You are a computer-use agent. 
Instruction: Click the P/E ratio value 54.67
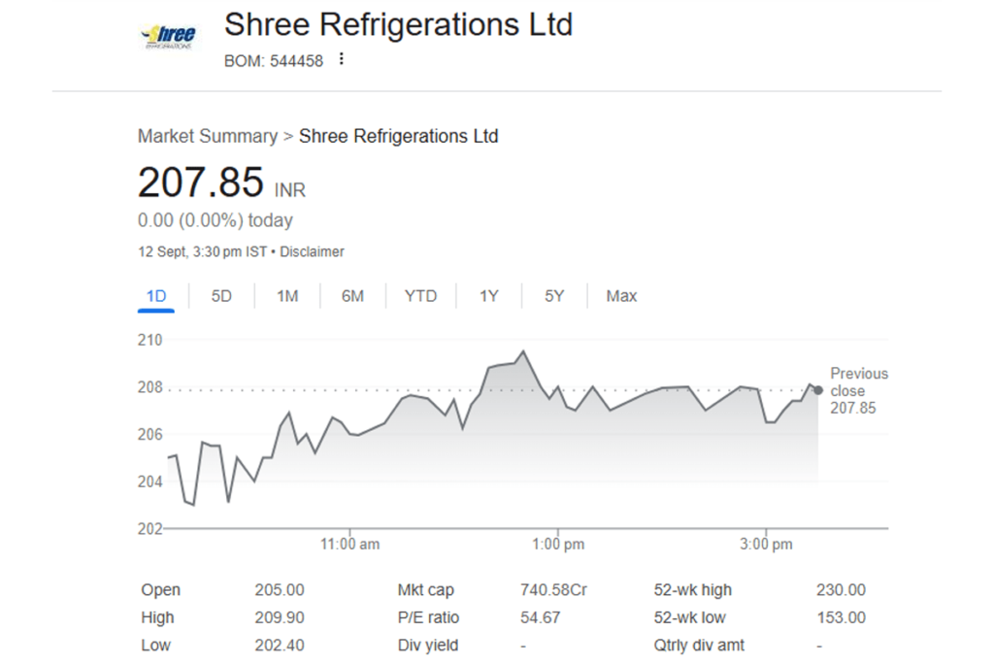539,617
